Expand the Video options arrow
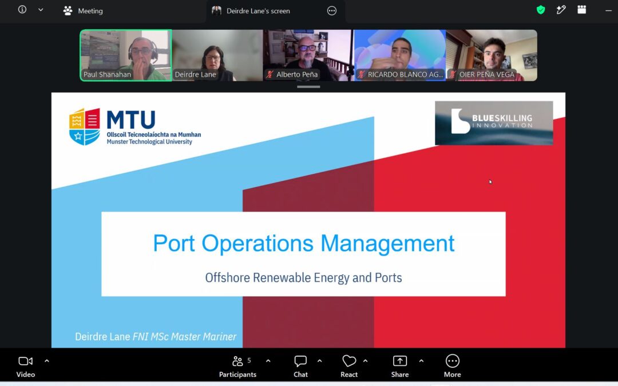 (47, 361)
